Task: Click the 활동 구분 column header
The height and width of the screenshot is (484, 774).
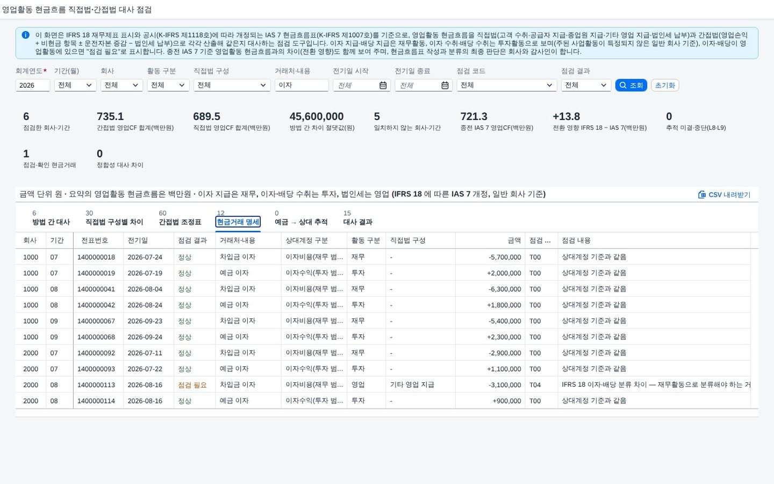Action: pyautogui.click(x=365, y=240)
